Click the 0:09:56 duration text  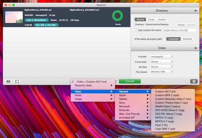[28, 25]
